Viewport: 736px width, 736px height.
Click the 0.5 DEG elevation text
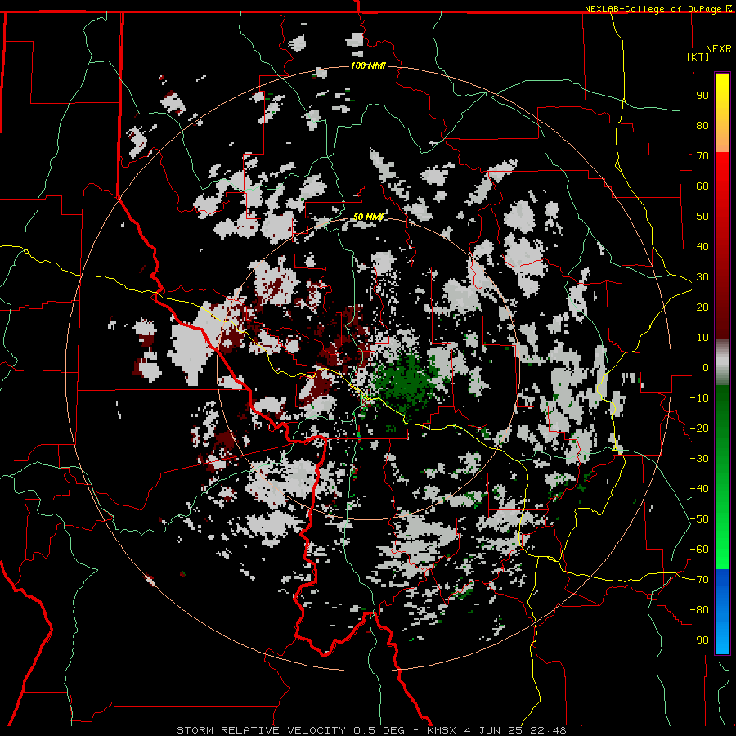(x=379, y=730)
